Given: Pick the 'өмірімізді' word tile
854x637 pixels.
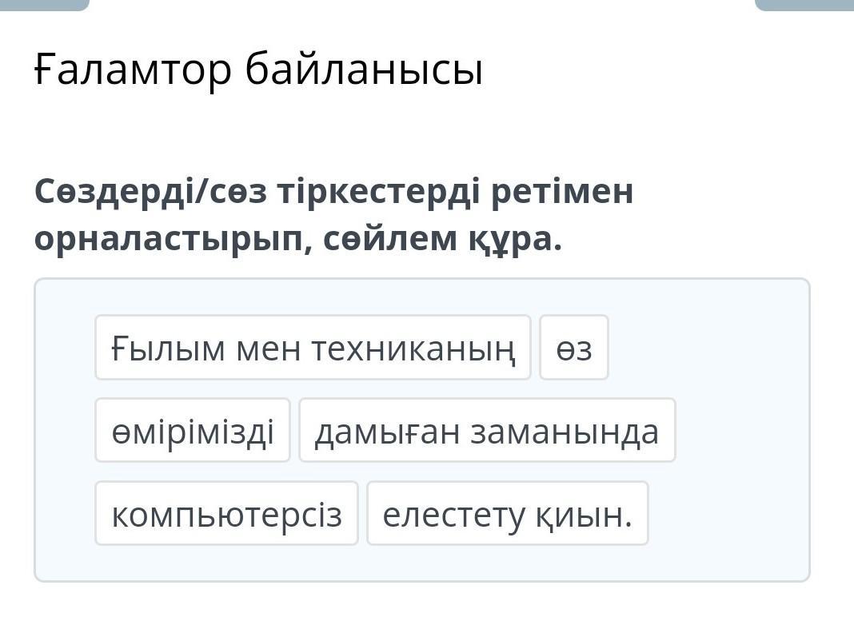Looking at the screenshot, I should pyautogui.click(x=193, y=431).
